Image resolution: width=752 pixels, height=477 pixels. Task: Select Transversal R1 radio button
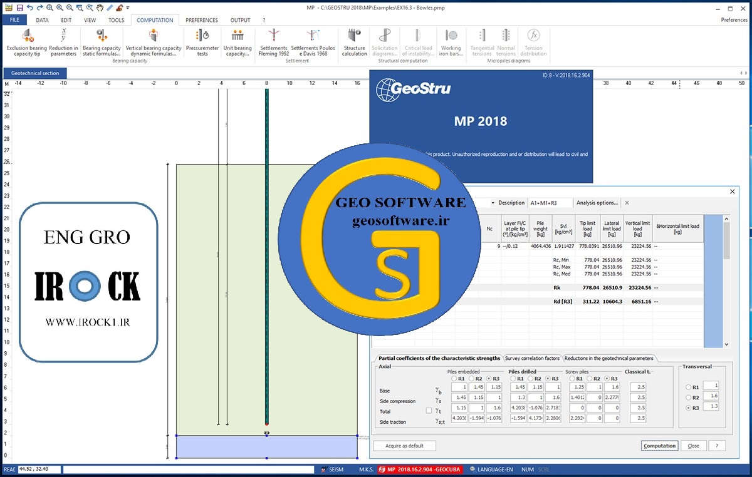click(689, 387)
